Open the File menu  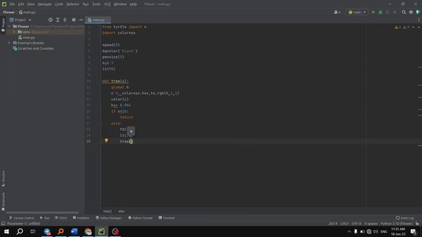(12, 5)
